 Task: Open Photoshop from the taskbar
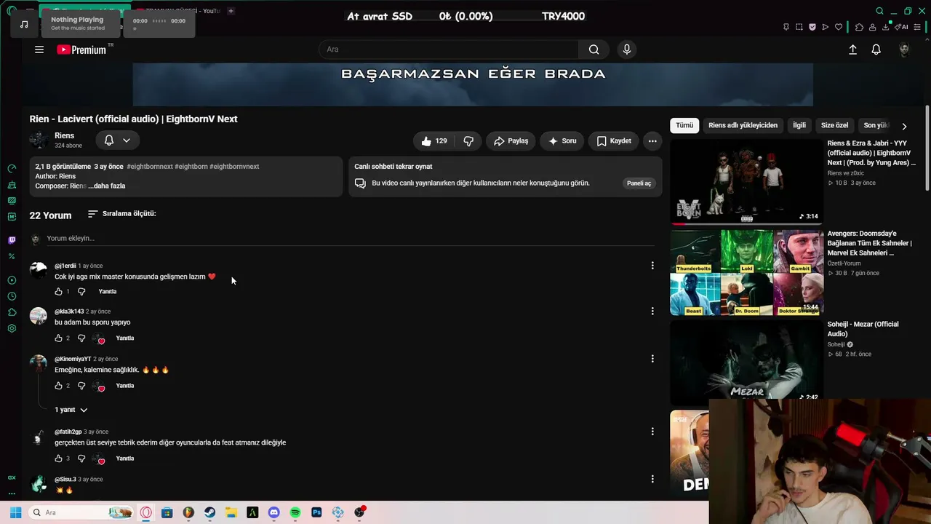click(316, 512)
